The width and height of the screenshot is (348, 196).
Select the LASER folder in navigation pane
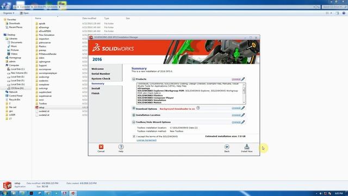(10, 115)
